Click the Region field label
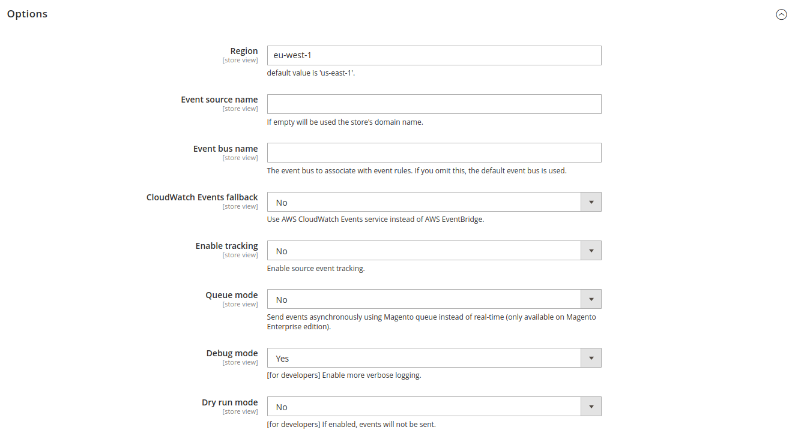 pyautogui.click(x=244, y=51)
